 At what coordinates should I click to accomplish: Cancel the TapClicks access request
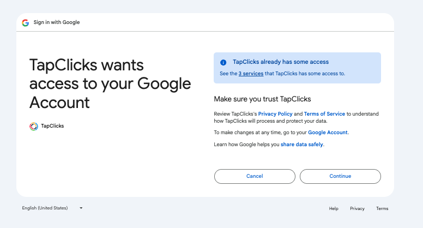[255, 176]
